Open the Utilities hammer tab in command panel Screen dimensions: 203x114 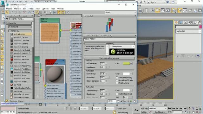point(200,22)
